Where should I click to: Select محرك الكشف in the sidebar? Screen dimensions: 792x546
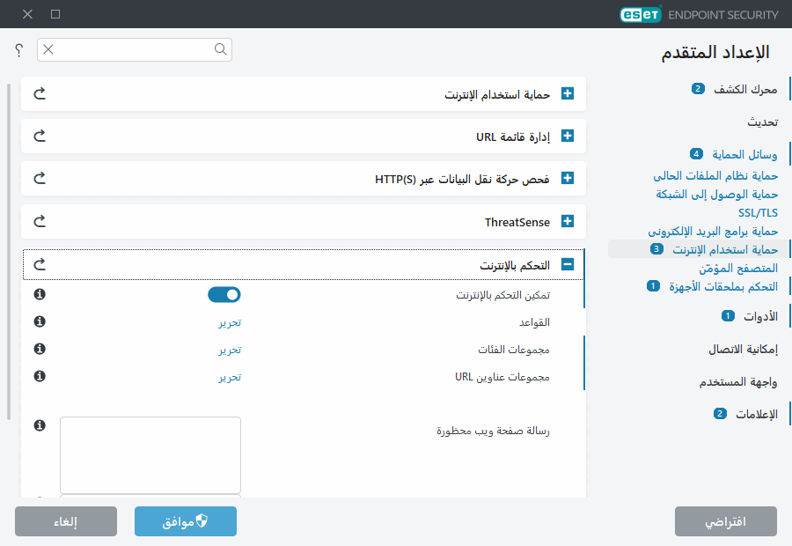(744, 88)
